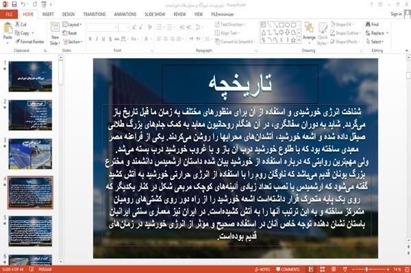Select slide 3 thumbnail
411x273 pixels.
(x=30, y=154)
